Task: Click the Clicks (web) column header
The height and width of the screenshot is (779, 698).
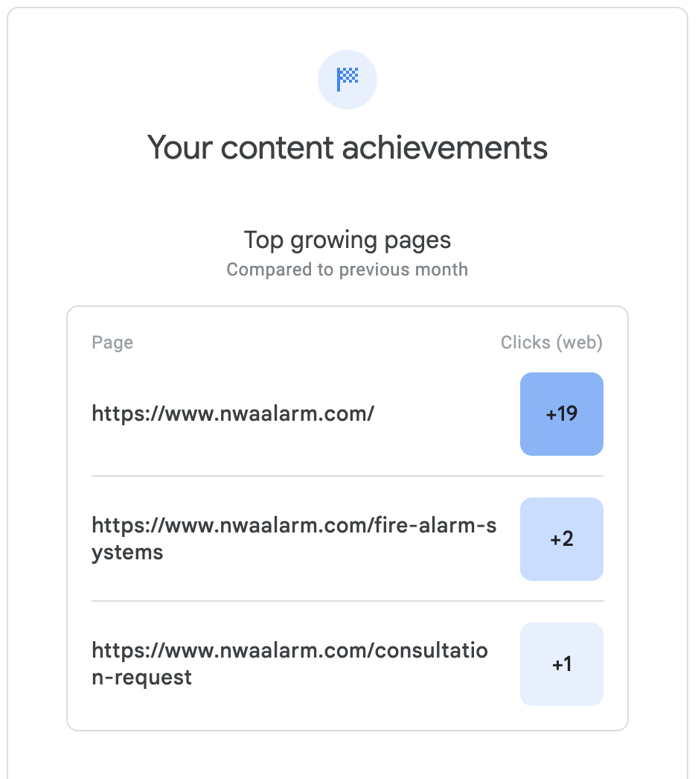Action: (x=551, y=343)
